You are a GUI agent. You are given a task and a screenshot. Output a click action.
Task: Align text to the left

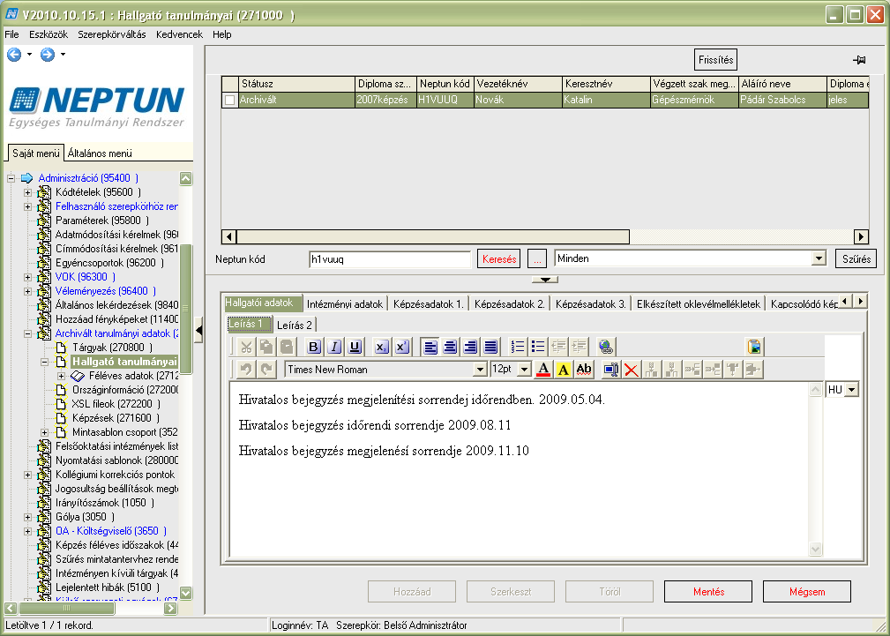click(430, 347)
